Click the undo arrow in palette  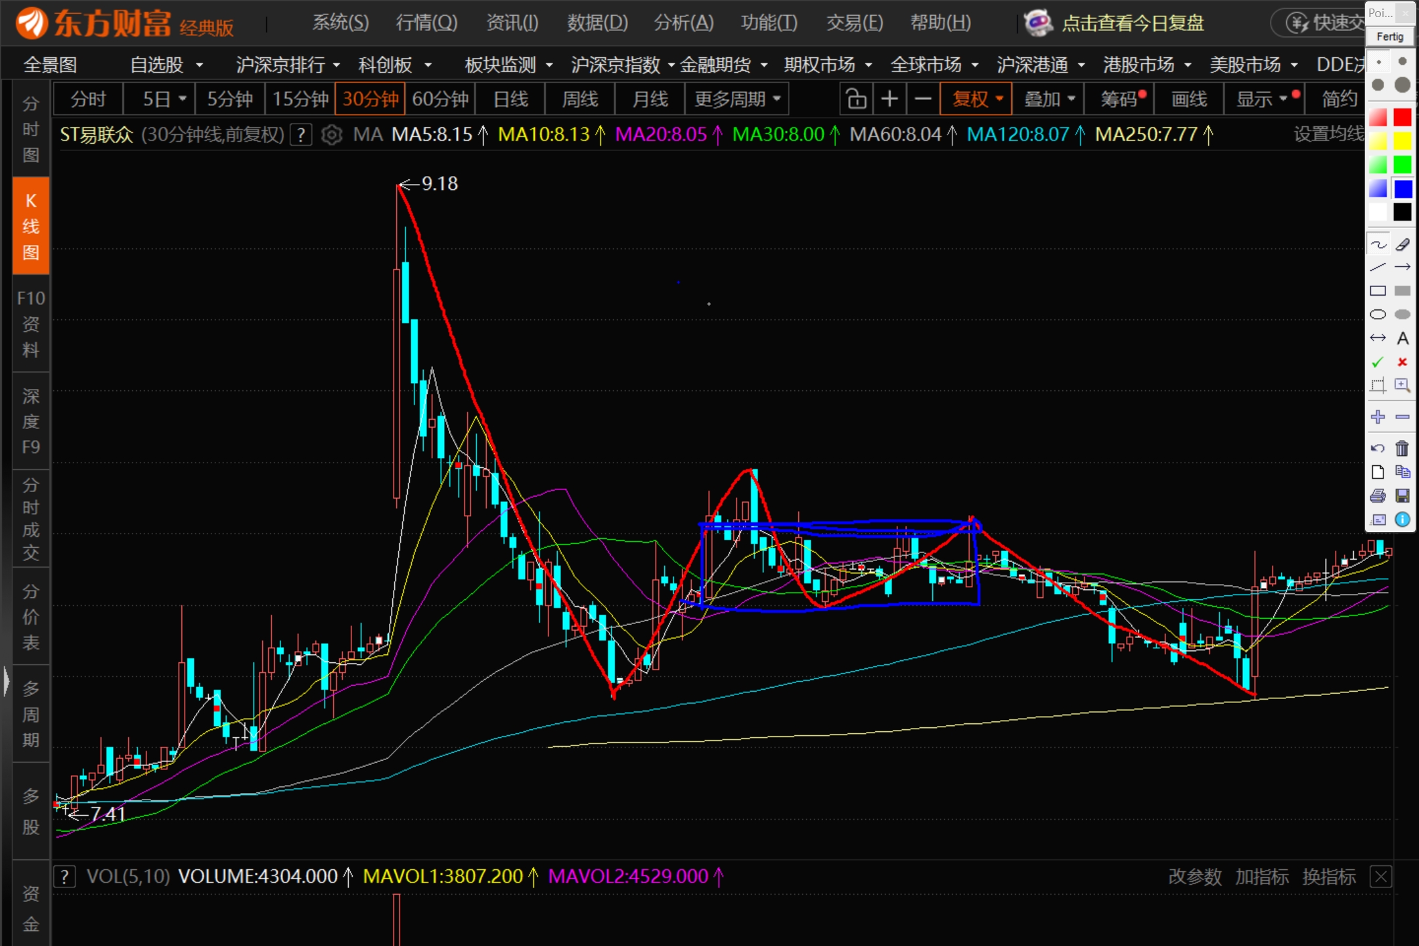tap(1378, 449)
